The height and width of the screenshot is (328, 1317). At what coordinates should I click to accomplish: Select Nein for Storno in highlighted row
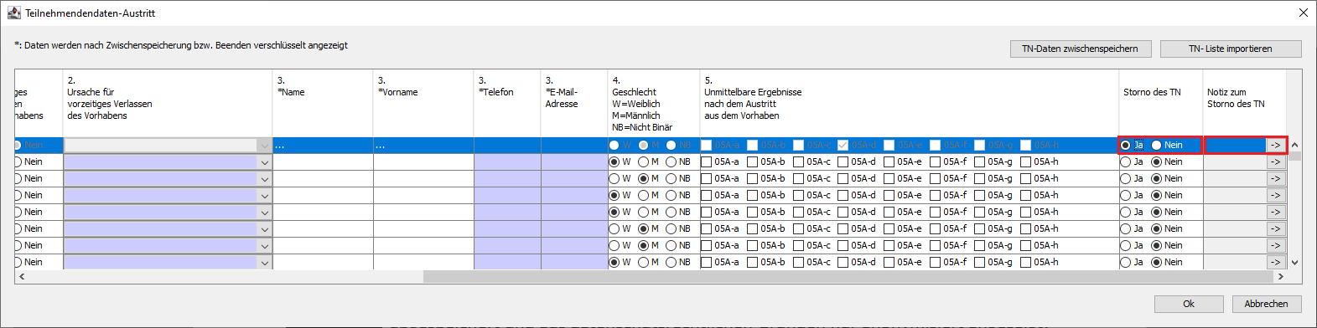click(x=1157, y=145)
